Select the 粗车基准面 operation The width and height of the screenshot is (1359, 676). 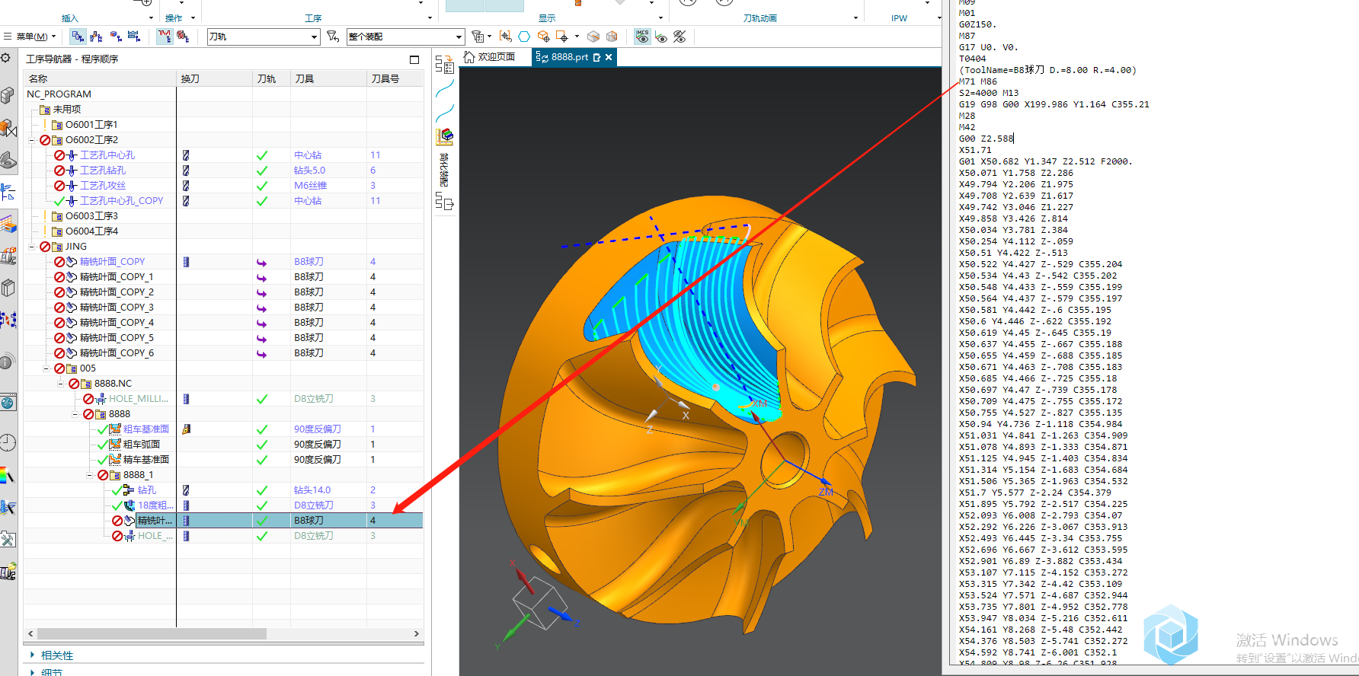(146, 429)
